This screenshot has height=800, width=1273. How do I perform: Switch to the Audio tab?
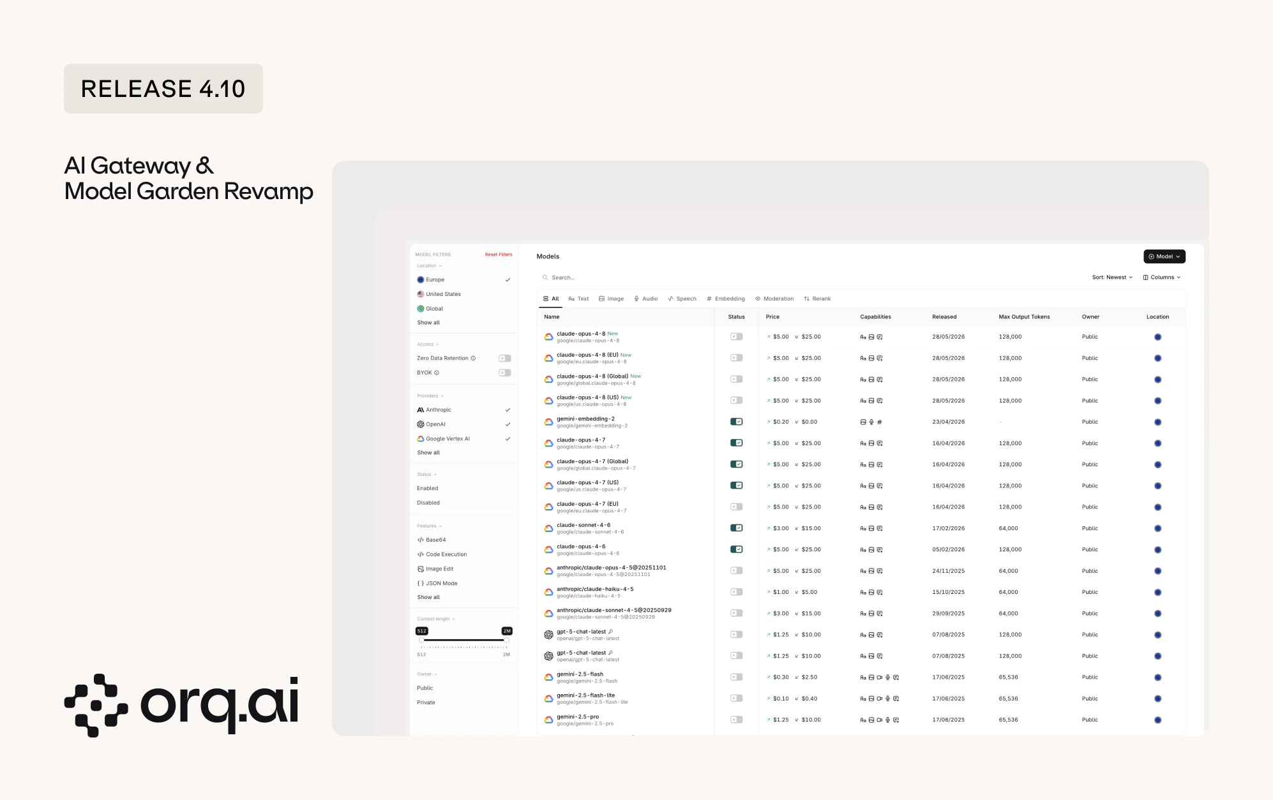click(x=645, y=299)
